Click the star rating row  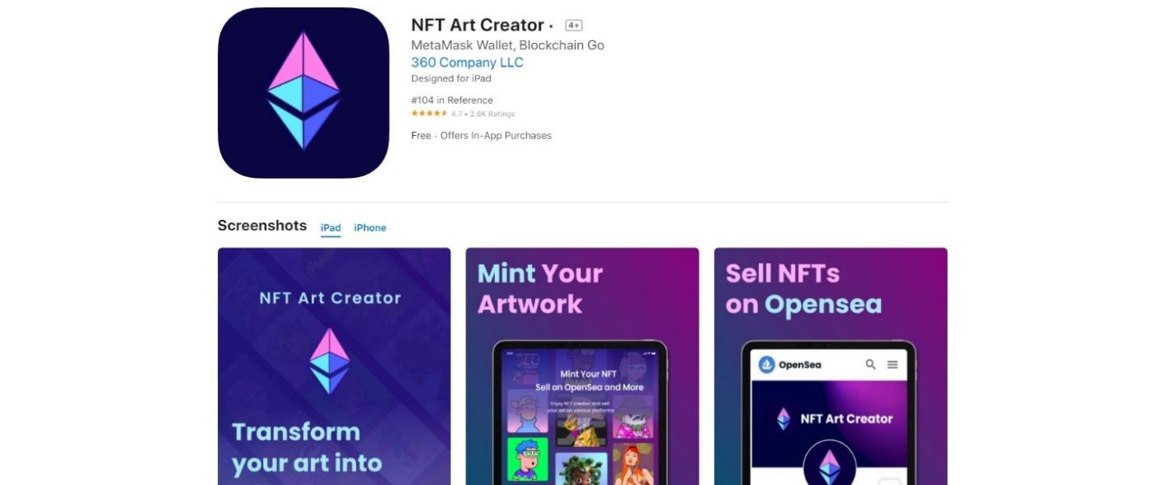click(463, 114)
